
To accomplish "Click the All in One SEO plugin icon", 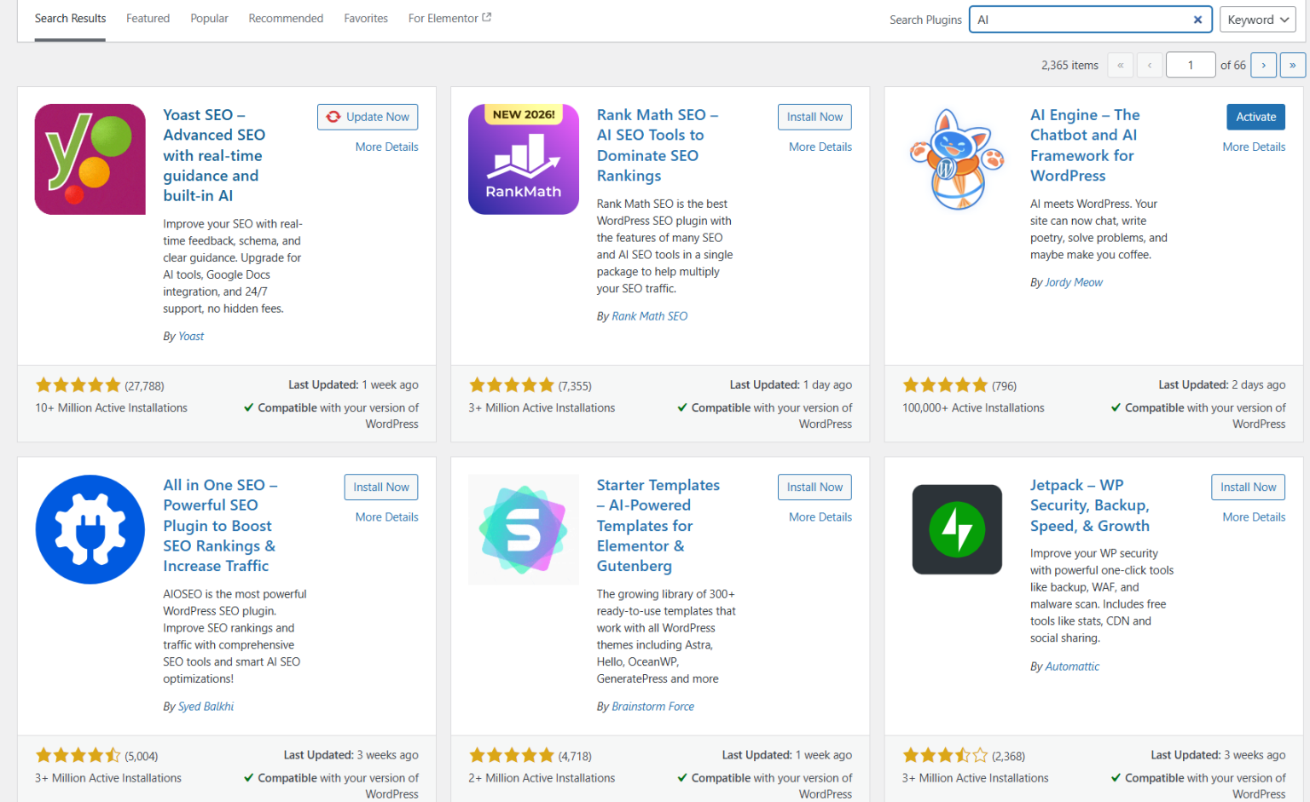I will click(x=90, y=529).
